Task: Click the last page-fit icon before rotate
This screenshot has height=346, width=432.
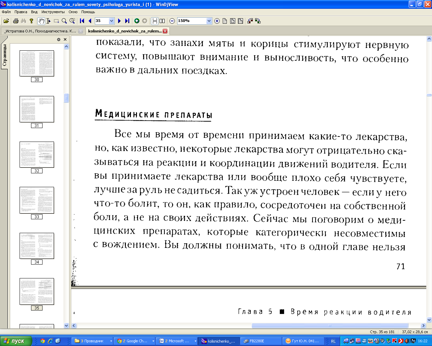Action: click(240, 21)
